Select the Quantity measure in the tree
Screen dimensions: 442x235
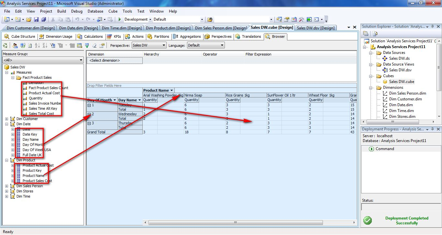36,98
